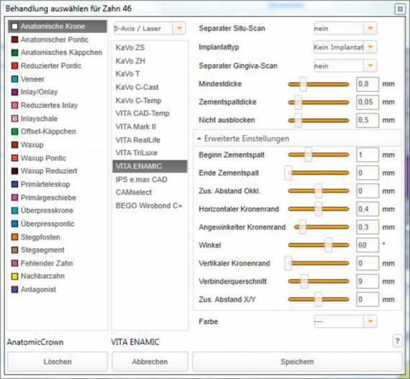Click the Winkel slider handle
410x379 pixels.
[328, 245]
